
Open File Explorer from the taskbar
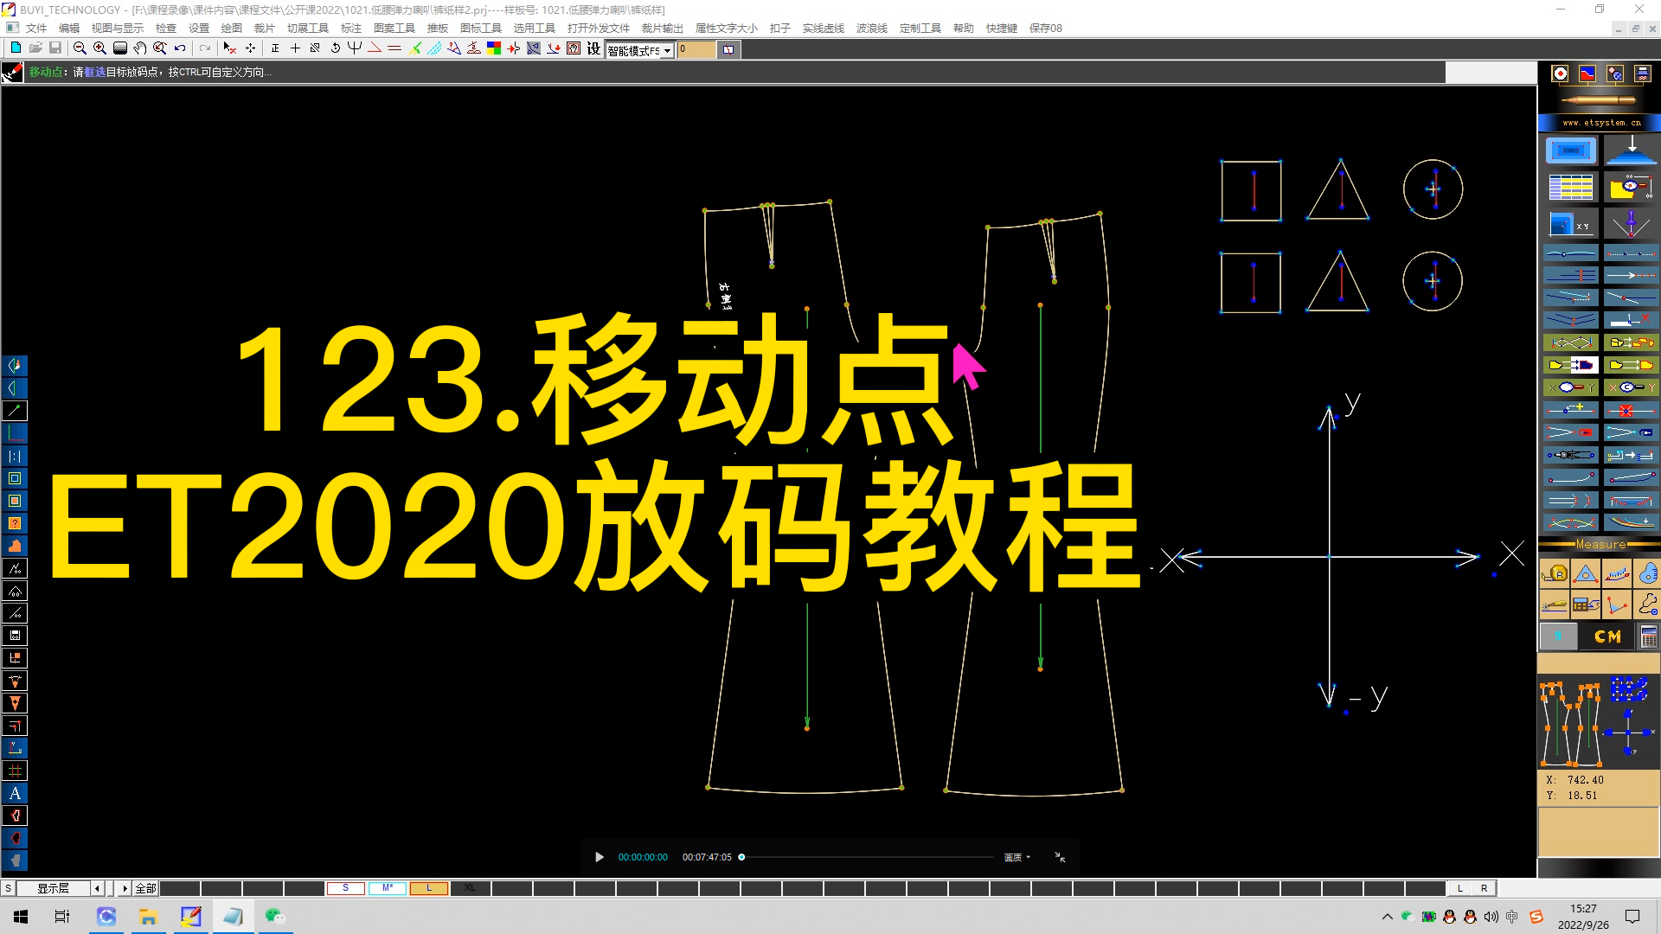[x=148, y=917]
